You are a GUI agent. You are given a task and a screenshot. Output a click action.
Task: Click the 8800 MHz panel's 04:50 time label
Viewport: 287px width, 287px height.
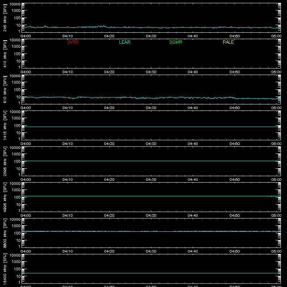[235, 251]
